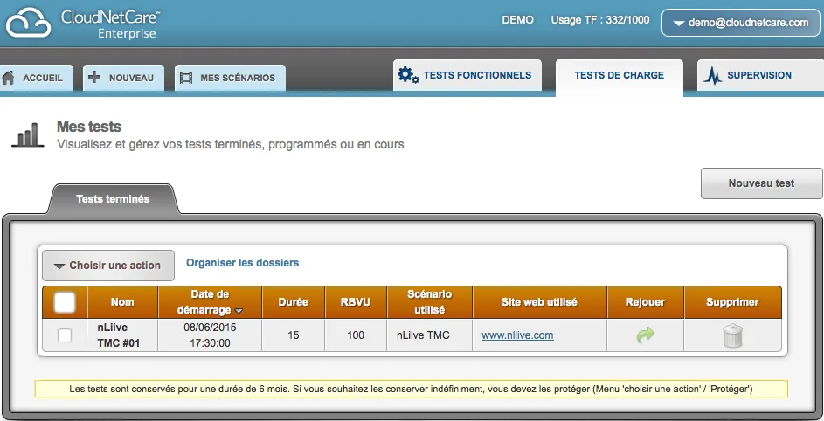Viewport: 824px width, 421px height.
Task: Click the pulse icon on Supervision tab
Action: (713, 76)
